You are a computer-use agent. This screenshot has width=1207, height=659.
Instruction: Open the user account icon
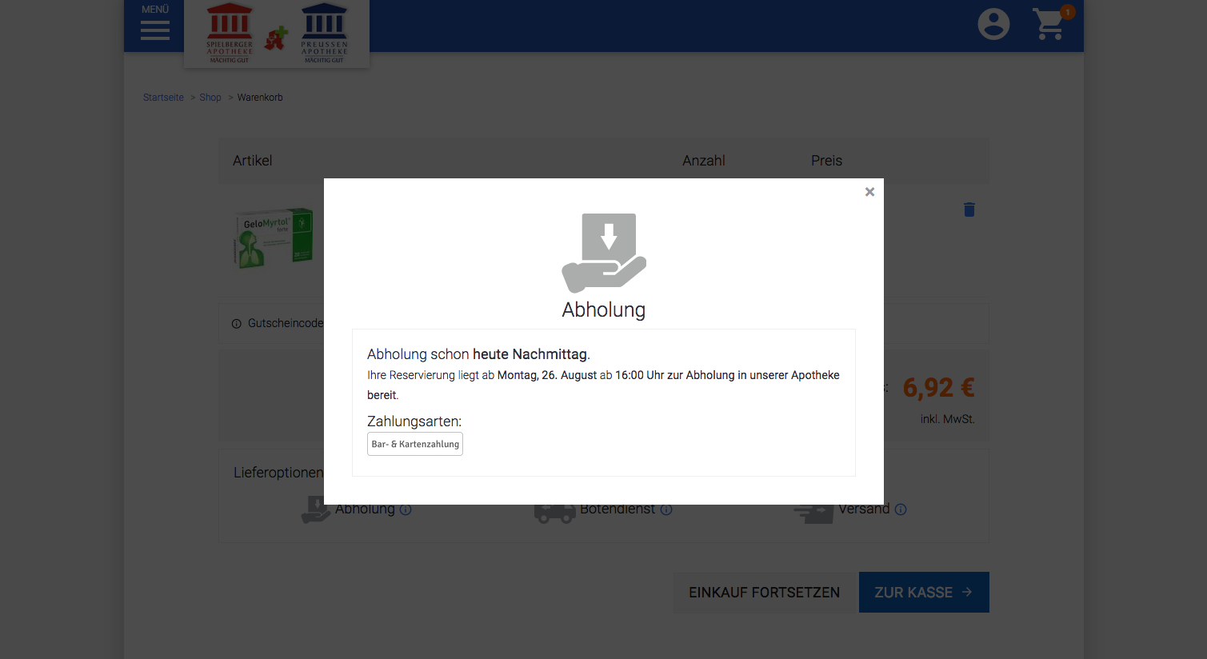click(993, 24)
